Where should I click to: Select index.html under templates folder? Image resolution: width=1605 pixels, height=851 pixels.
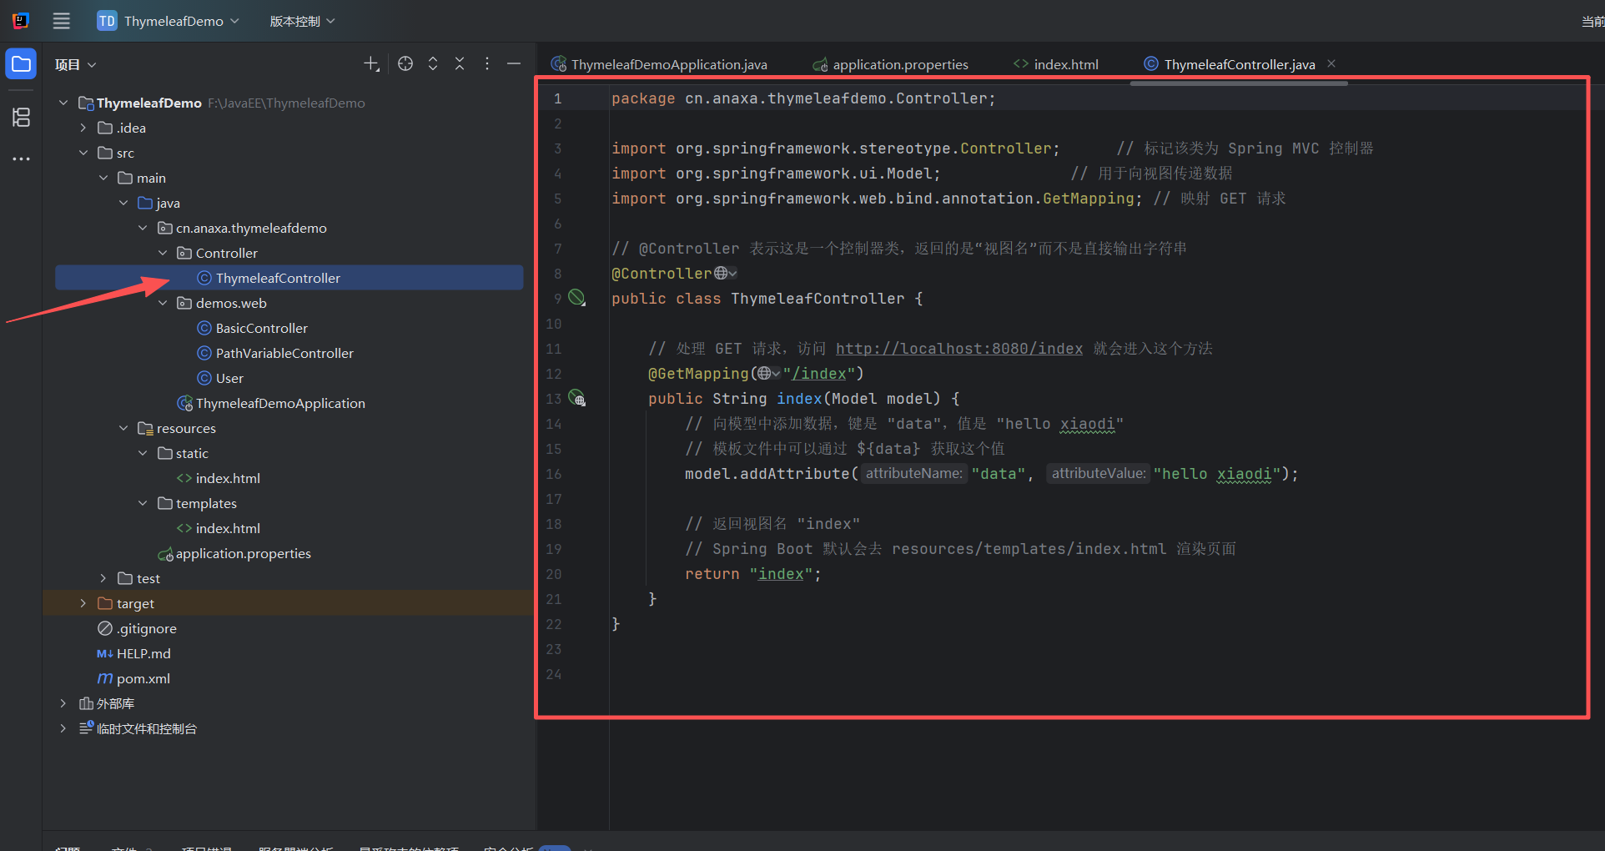[219, 528]
